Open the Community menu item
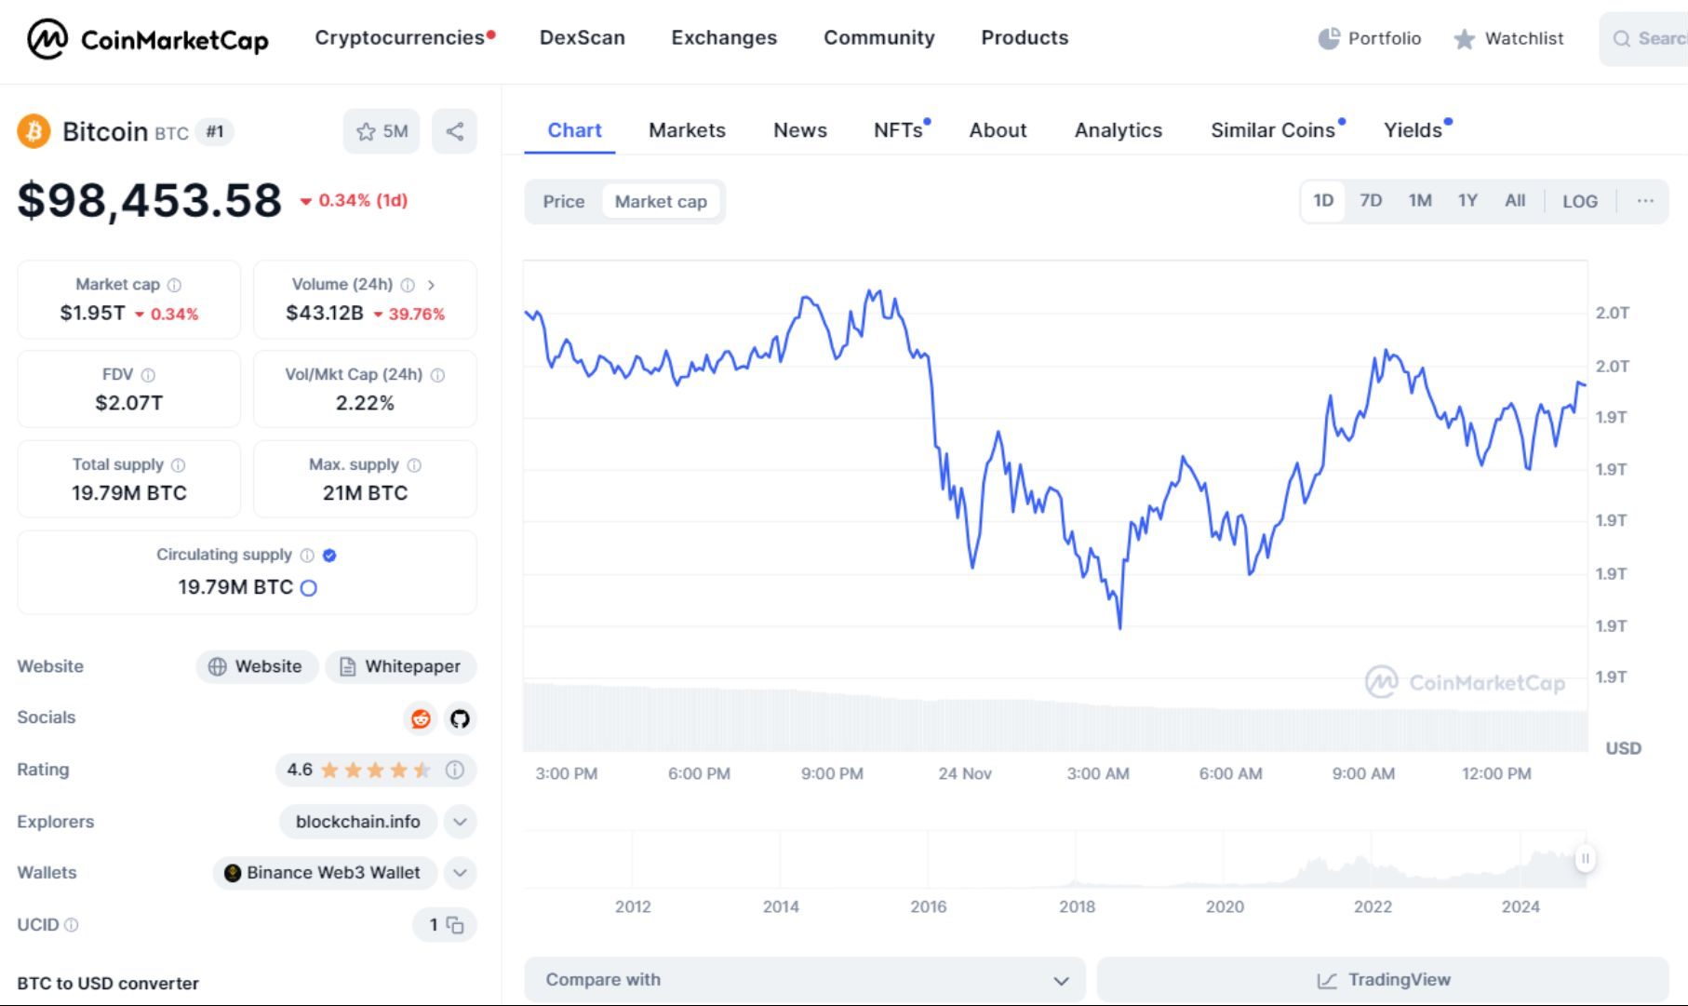This screenshot has width=1688, height=1006. coord(878,38)
